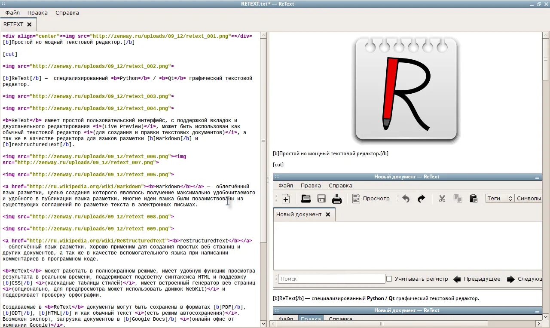Open the main Правка menu
550x328 pixels.
[x=37, y=13]
